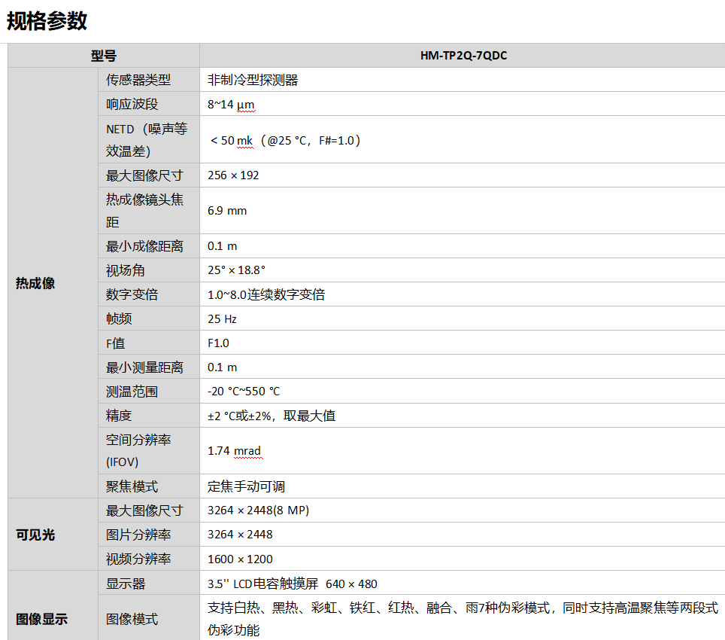Select the '传感器类型' label cell
725x640 pixels.
coord(149,80)
